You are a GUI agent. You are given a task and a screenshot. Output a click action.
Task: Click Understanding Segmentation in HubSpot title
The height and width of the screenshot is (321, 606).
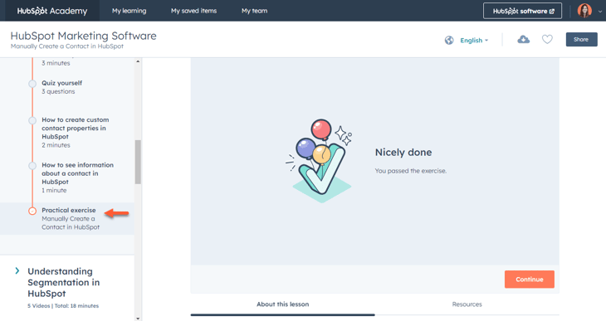pos(63,282)
